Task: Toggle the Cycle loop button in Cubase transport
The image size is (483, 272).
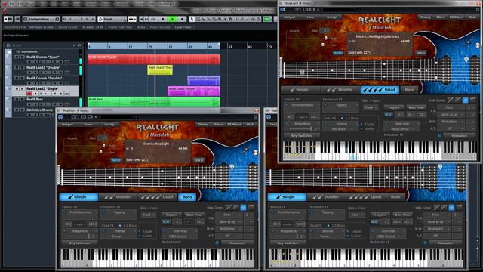Action: 153,19
